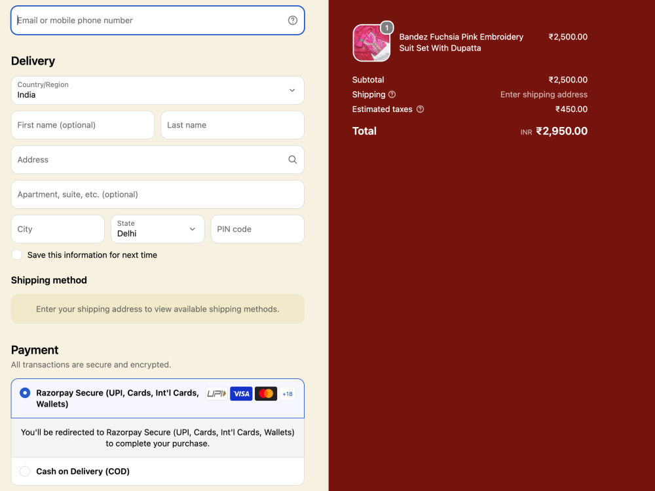
Task: Click the shipping methods info message
Action: point(157,309)
